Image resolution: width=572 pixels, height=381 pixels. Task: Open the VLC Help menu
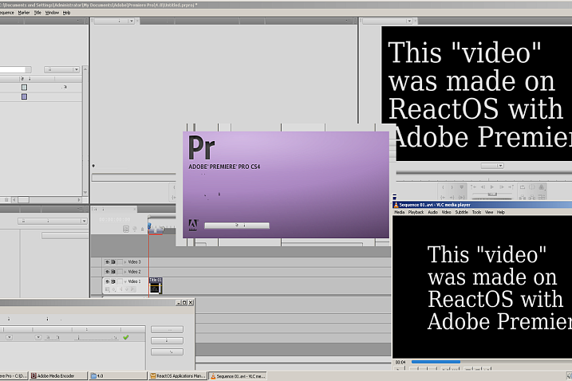pyautogui.click(x=501, y=212)
